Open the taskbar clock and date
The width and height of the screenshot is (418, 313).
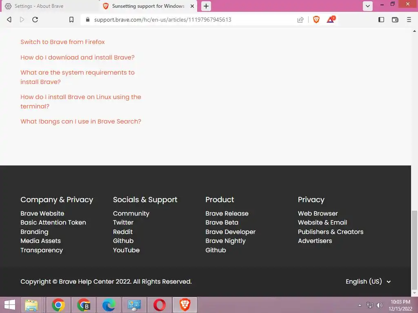click(400, 305)
